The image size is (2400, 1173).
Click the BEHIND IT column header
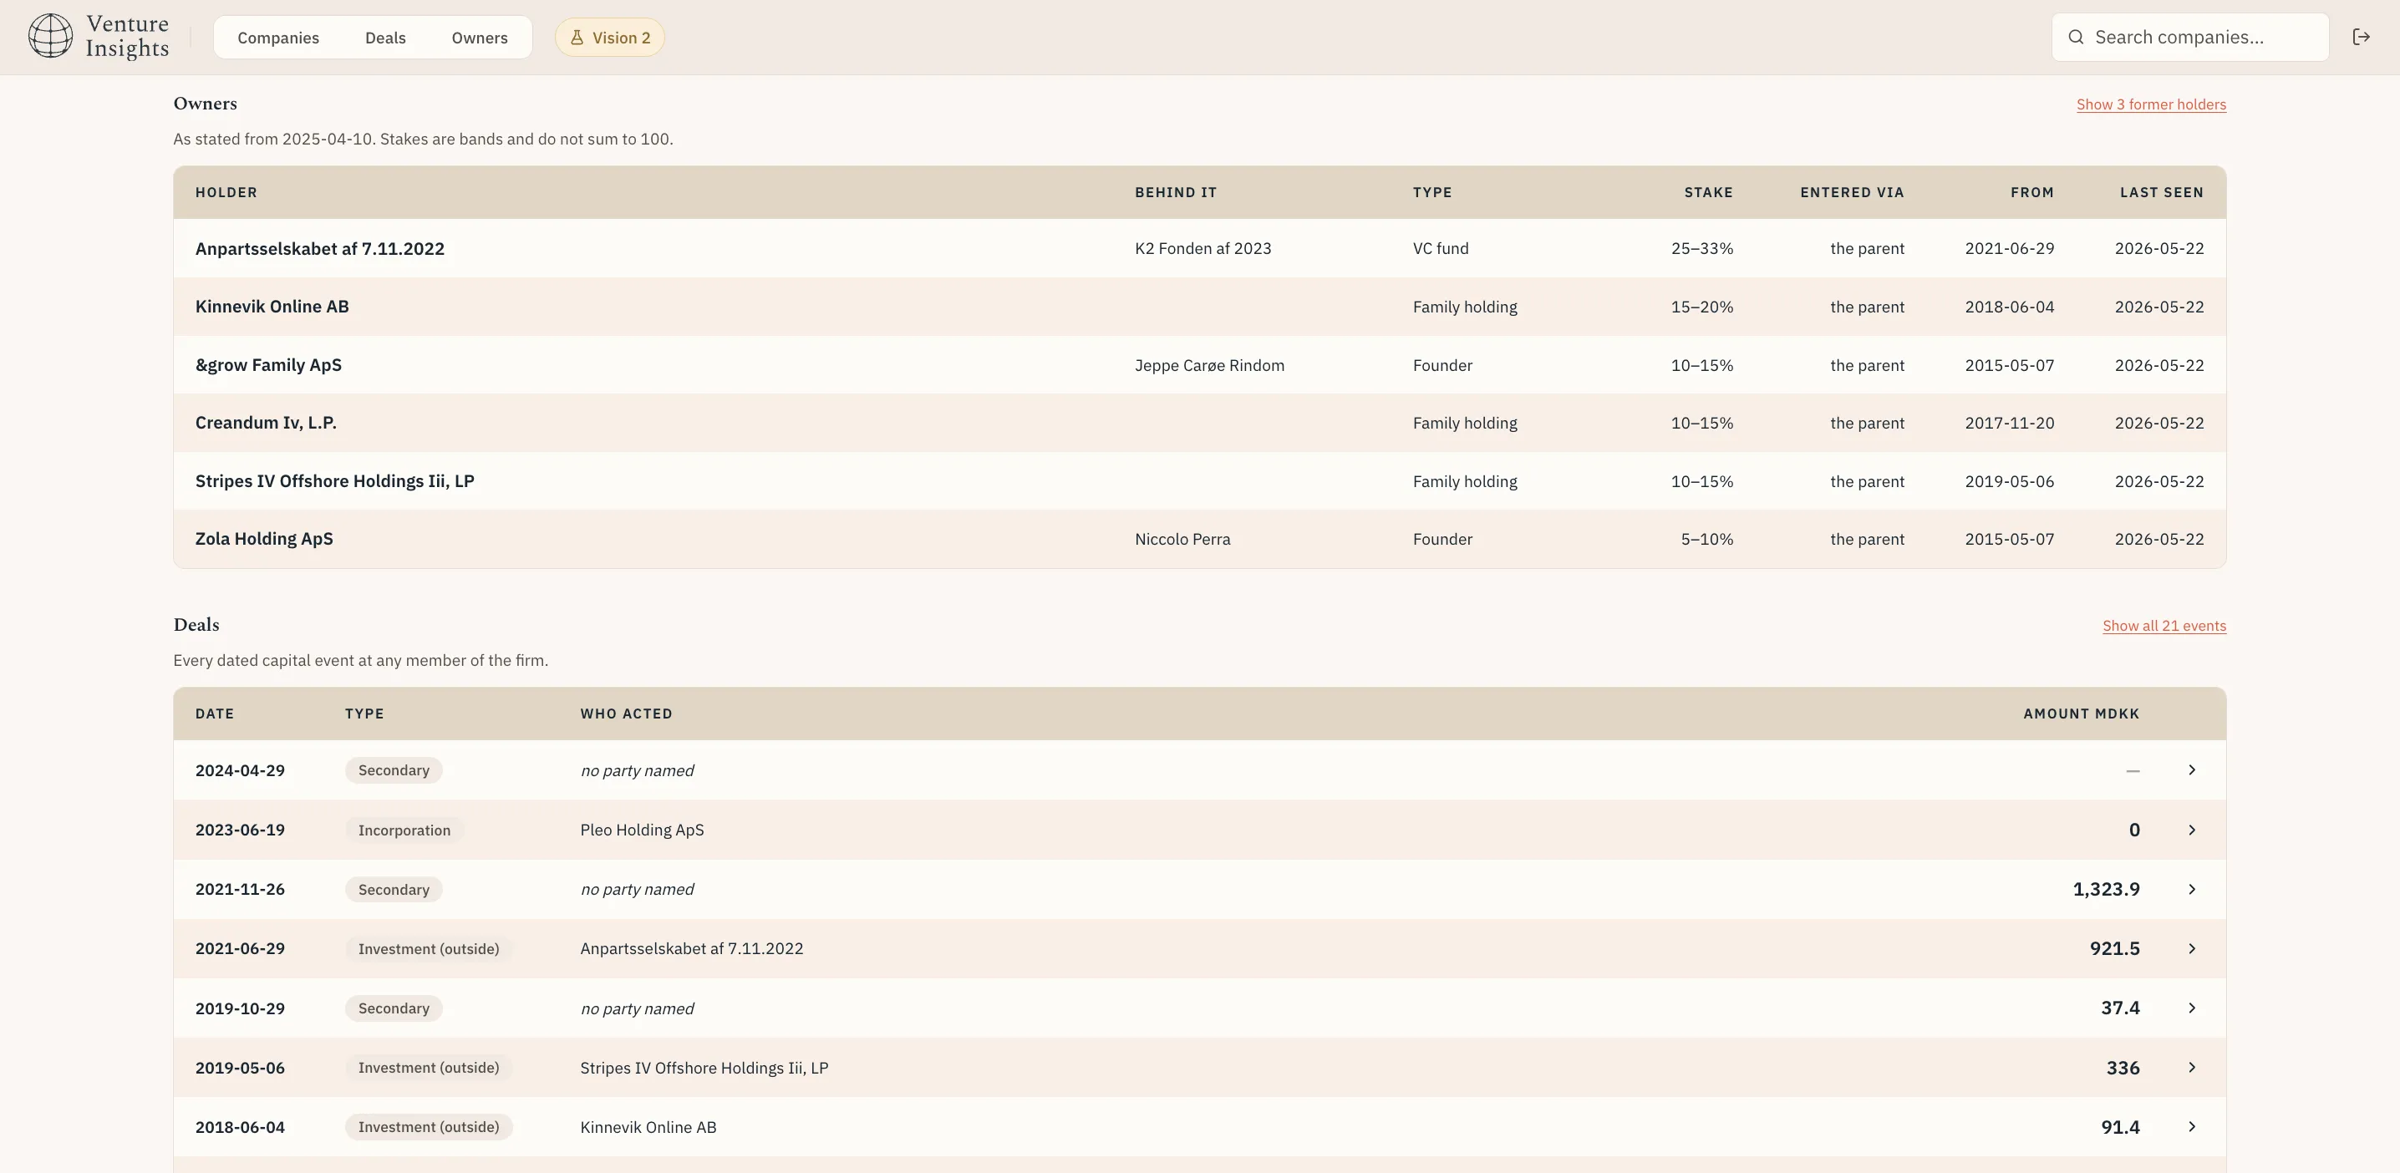[x=1176, y=193]
